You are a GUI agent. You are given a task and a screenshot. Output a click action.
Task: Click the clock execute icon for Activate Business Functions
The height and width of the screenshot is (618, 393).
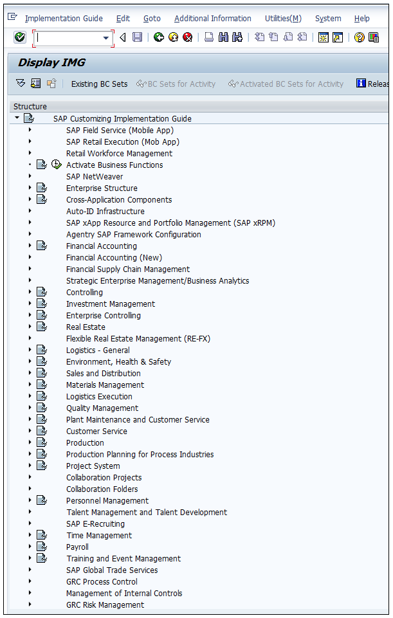coord(57,165)
